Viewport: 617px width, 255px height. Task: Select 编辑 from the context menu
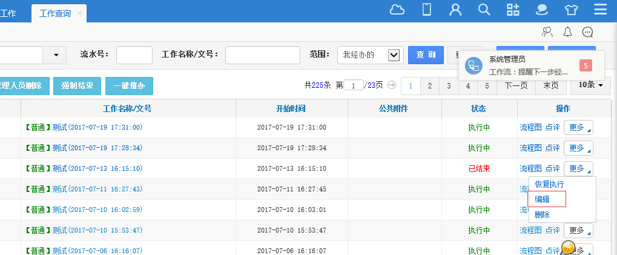pos(543,199)
